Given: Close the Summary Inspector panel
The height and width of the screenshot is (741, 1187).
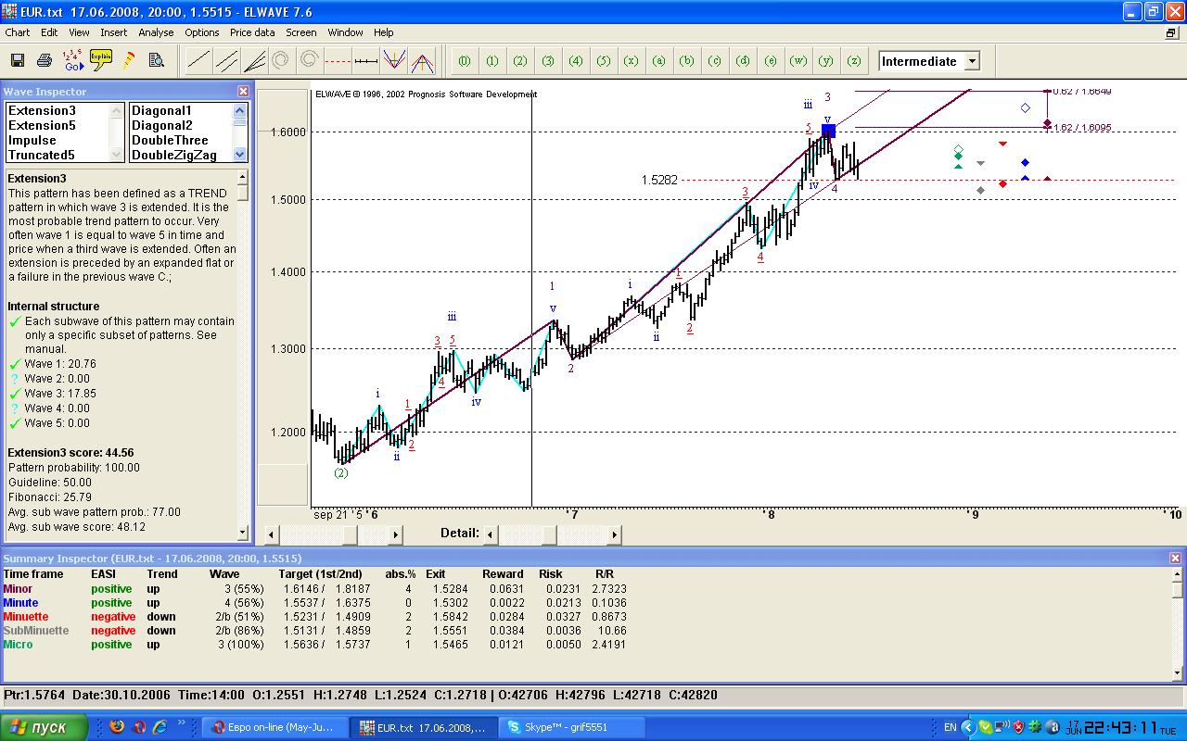Looking at the screenshot, I should 1177,559.
